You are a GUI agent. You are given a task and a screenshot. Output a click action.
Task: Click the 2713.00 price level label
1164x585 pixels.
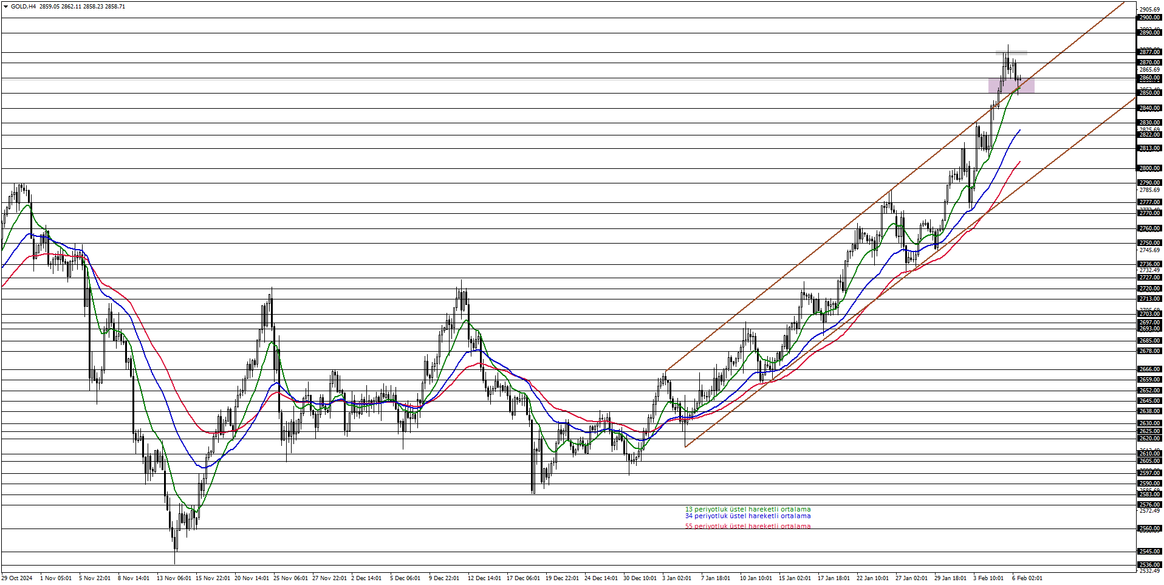[x=1149, y=299]
